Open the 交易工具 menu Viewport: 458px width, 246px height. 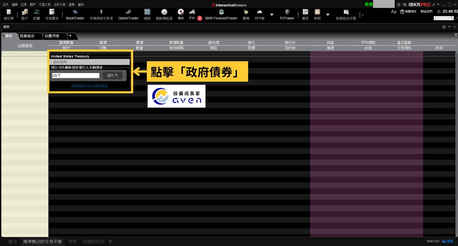click(45, 5)
